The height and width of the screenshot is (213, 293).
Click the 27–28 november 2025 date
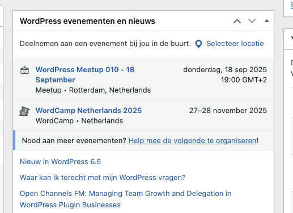(x=228, y=110)
